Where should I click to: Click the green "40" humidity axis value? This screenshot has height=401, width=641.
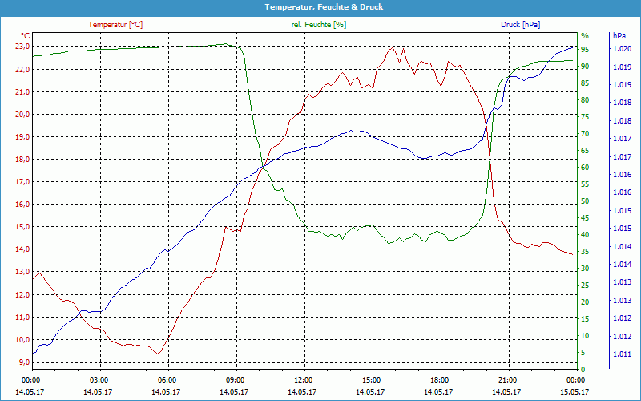[585, 235]
